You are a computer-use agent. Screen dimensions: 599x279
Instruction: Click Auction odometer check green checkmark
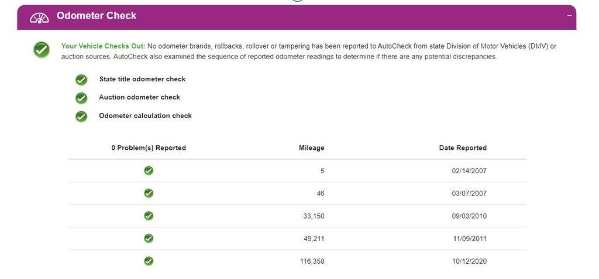(81, 98)
